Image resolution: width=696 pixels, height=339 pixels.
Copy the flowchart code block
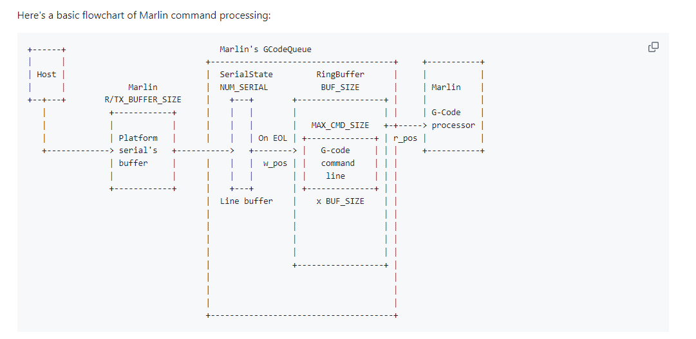(x=654, y=47)
